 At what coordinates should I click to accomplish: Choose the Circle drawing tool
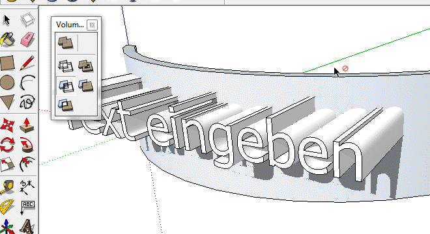[7, 83]
